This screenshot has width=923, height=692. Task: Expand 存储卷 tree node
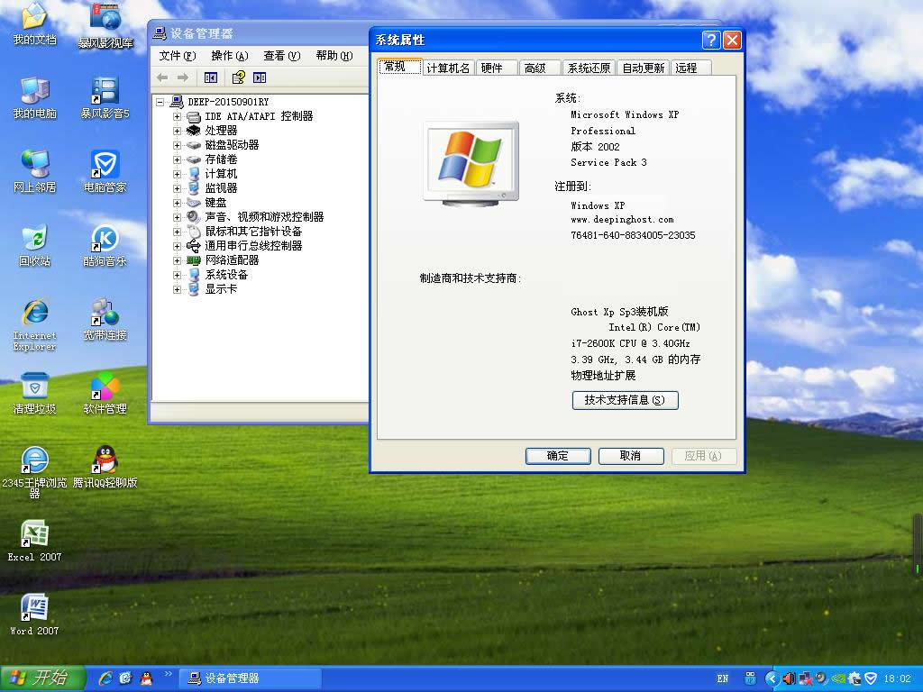(177, 159)
